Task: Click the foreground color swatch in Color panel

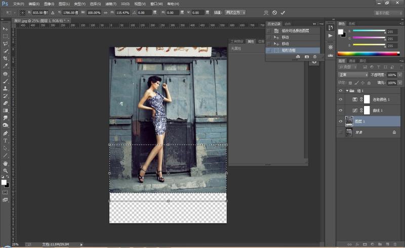Action: point(340,32)
